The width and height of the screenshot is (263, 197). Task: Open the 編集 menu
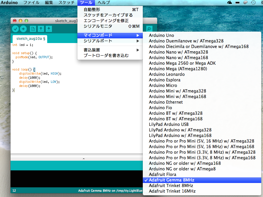(49, 3)
